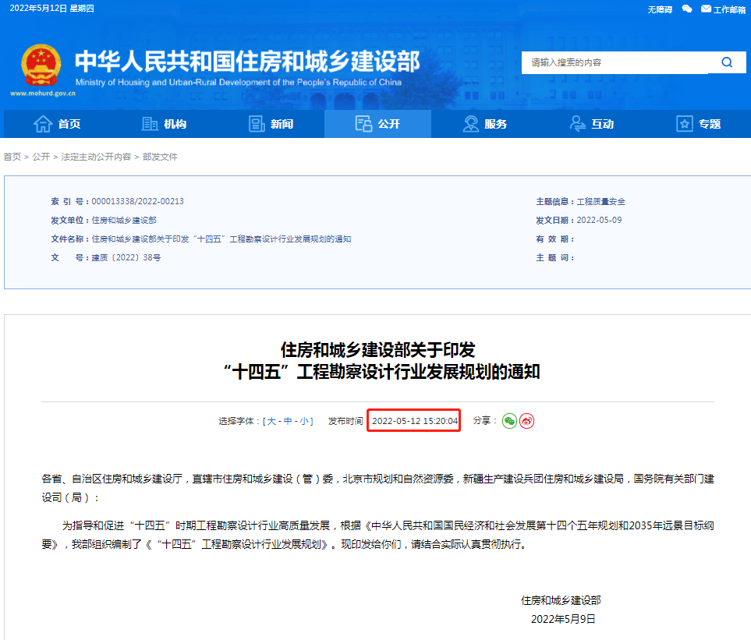Viewport: 751px width, 640px height.
Task: Go to 部发文件 in breadcrumb
Action: point(160,157)
